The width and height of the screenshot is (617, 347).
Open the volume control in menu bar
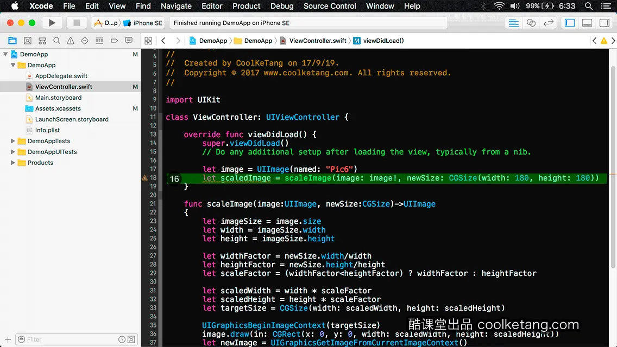[x=515, y=6]
